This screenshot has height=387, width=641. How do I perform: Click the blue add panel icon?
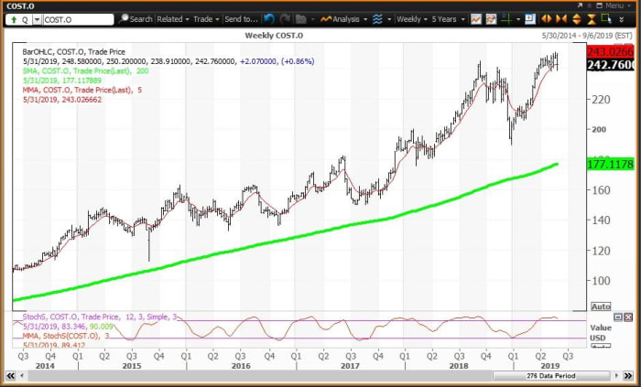click(x=530, y=19)
